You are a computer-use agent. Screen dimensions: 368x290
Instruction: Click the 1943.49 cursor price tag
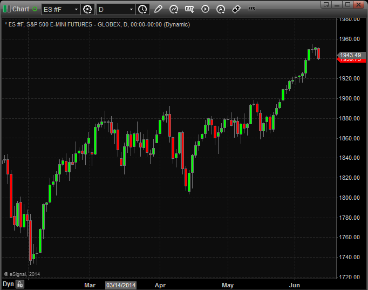point(351,55)
